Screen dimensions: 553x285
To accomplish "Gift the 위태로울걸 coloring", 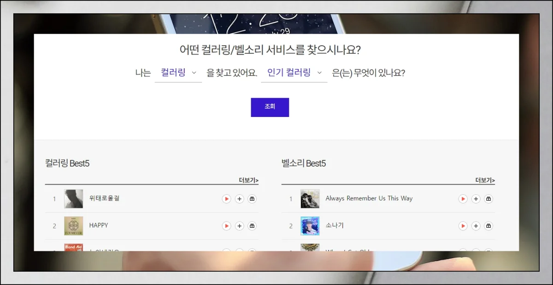I will pyautogui.click(x=252, y=199).
